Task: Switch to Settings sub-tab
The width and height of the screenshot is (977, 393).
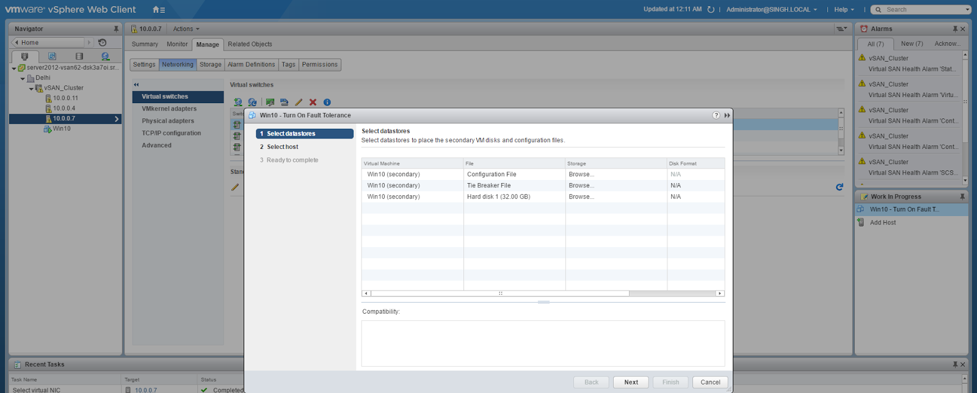Action: click(144, 65)
